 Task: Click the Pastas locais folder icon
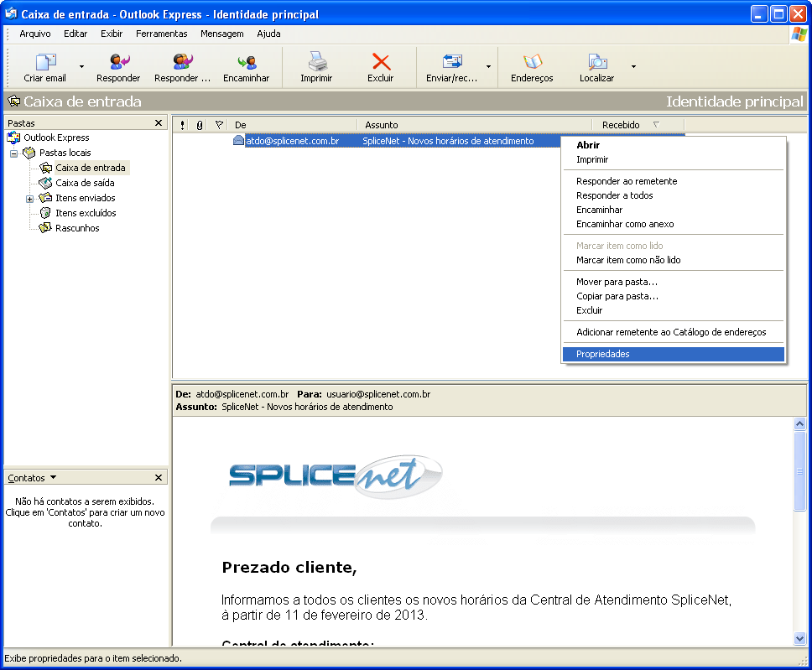29,153
